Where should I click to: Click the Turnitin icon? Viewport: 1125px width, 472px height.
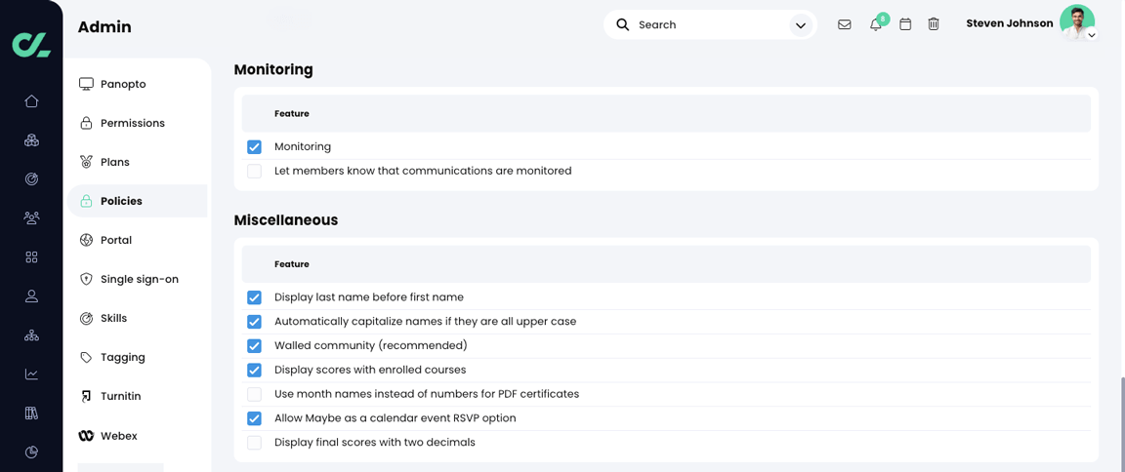coord(86,396)
